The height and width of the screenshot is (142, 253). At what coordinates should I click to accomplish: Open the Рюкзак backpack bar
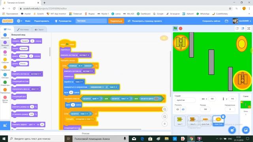click(85, 133)
